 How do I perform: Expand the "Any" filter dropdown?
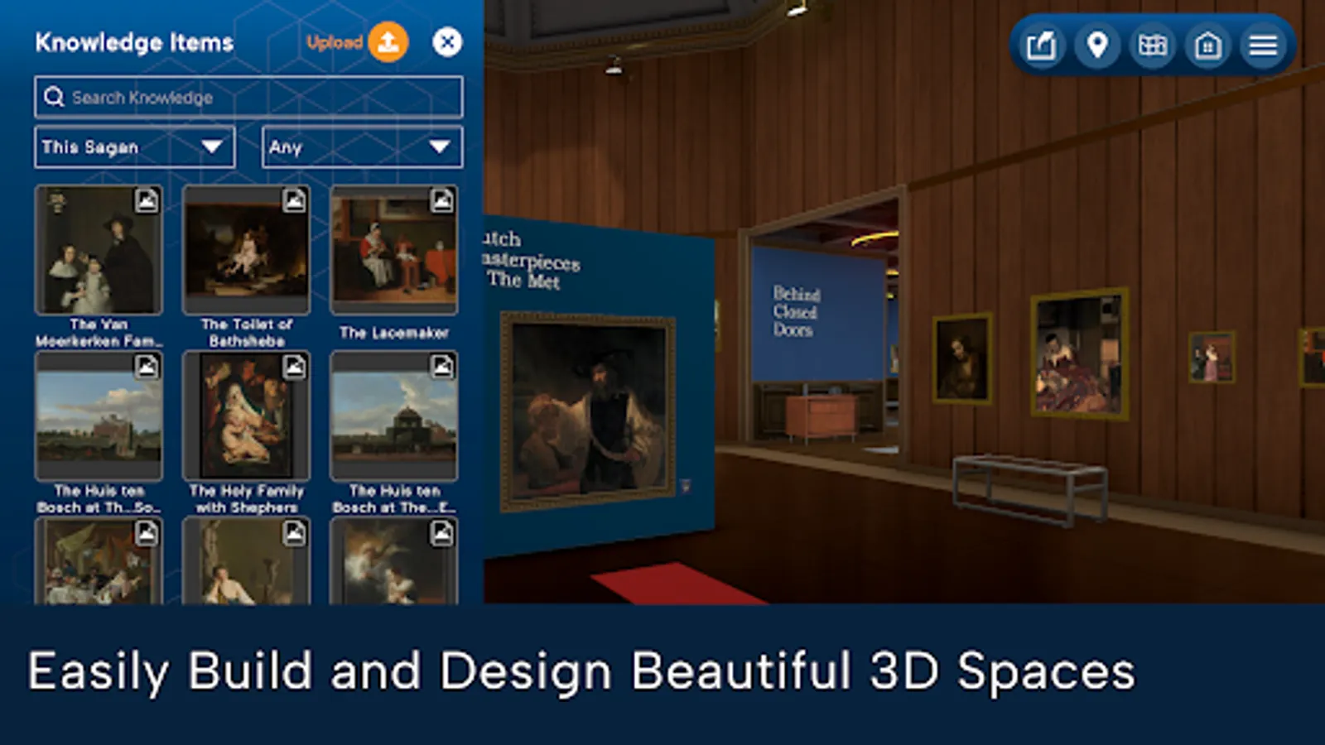pyautogui.click(x=363, y=147)
